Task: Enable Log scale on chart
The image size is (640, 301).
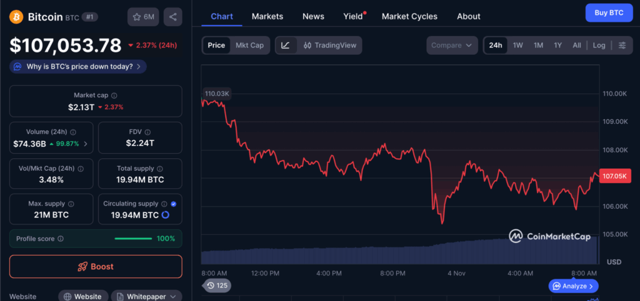Action: pyautogui.click(x=599, y=45)
